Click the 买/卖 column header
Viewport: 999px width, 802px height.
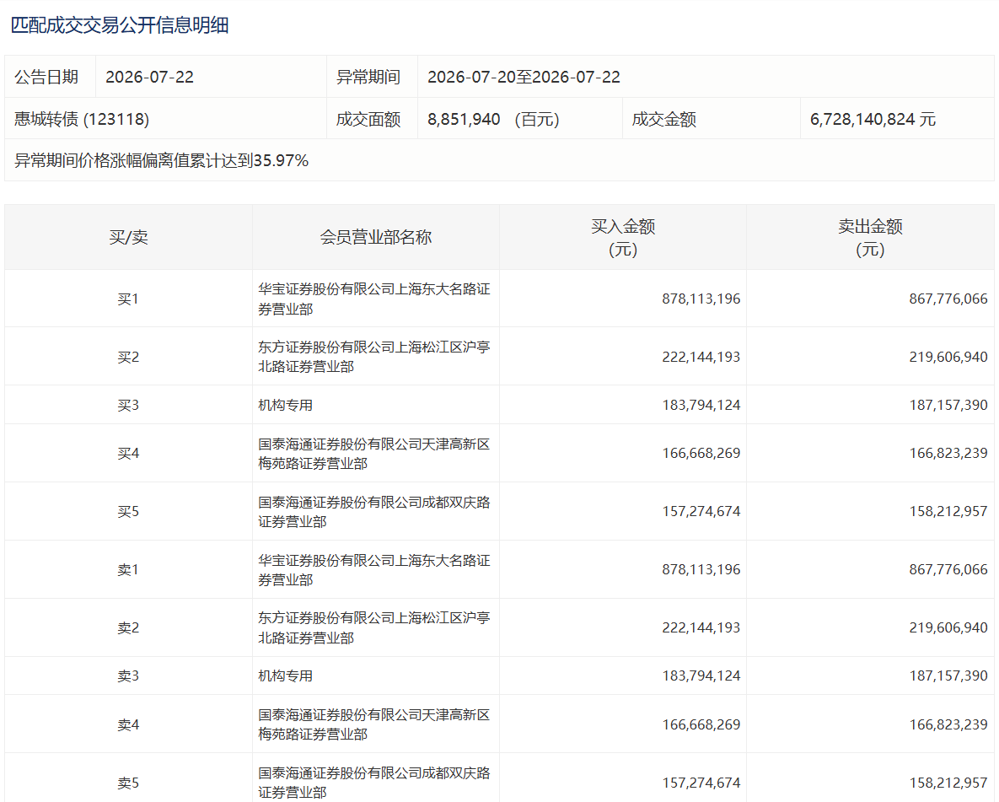coord(128,238)
